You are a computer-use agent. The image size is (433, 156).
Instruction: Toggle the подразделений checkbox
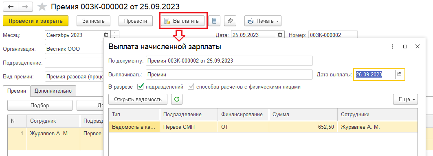pyautogui.click(x=141, y=87)
